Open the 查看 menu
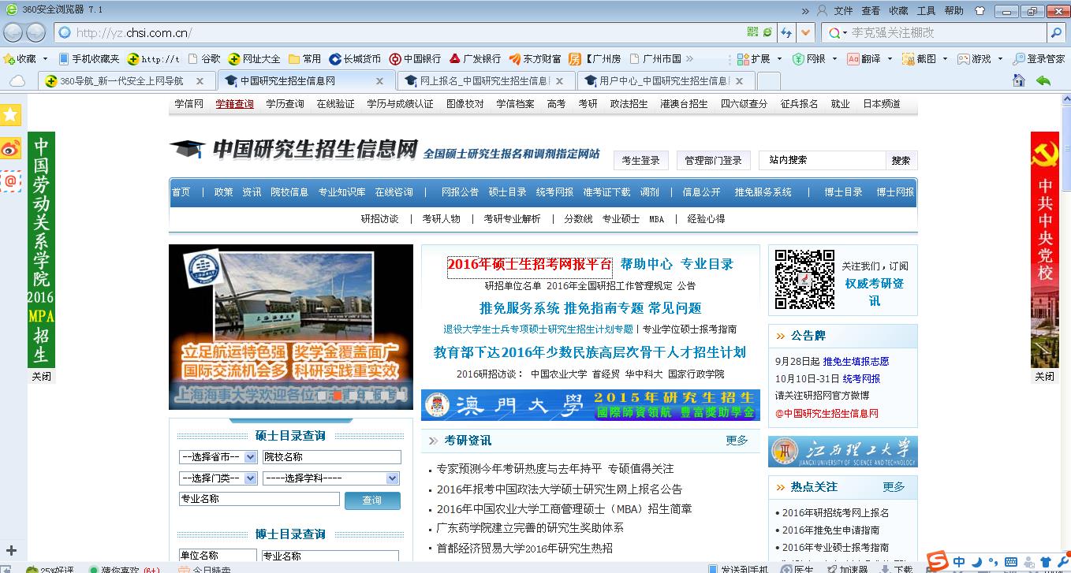Image resolution: width=1071 pixels, height=573 pixels. (871, 11)
